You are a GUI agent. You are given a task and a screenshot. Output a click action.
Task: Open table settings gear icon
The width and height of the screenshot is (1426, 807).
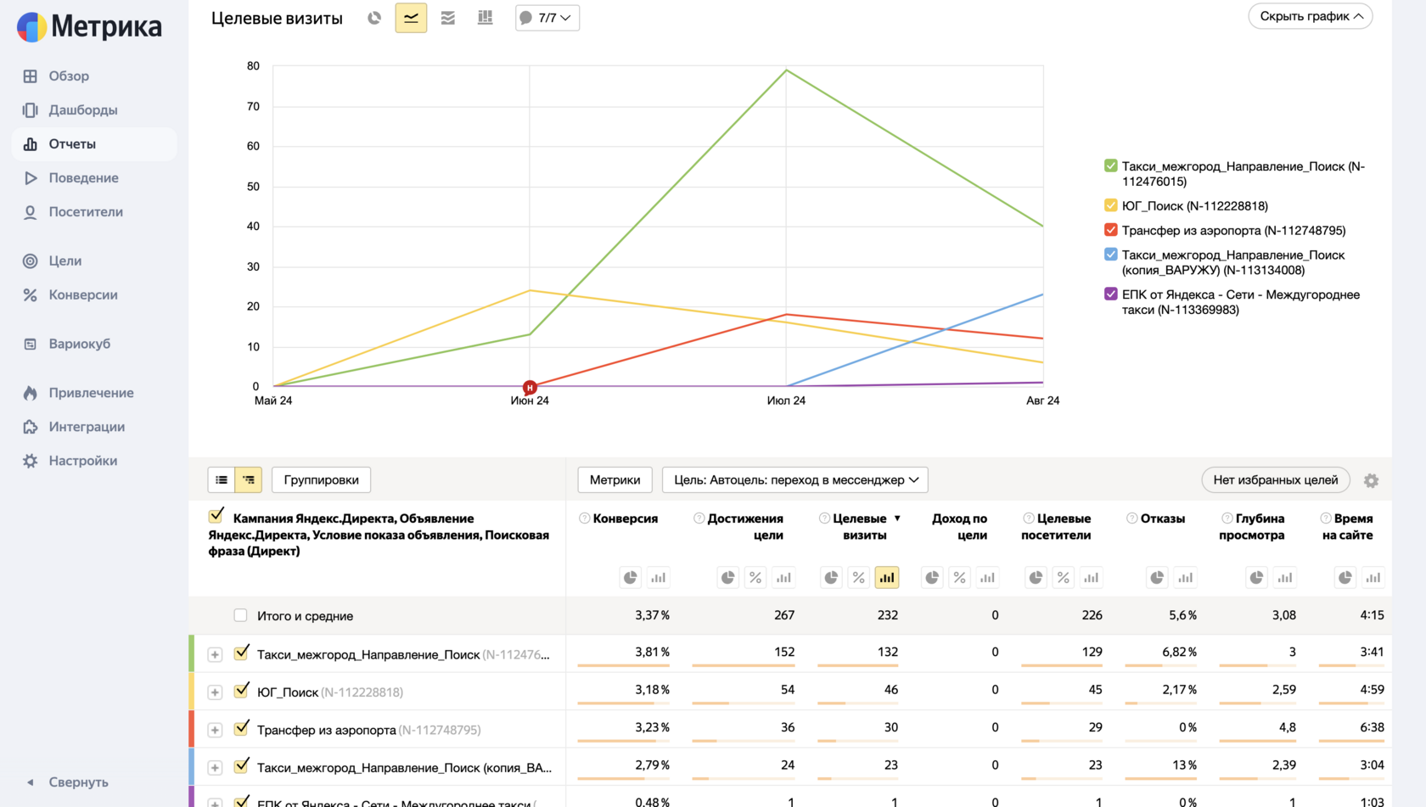(1371, 480)
